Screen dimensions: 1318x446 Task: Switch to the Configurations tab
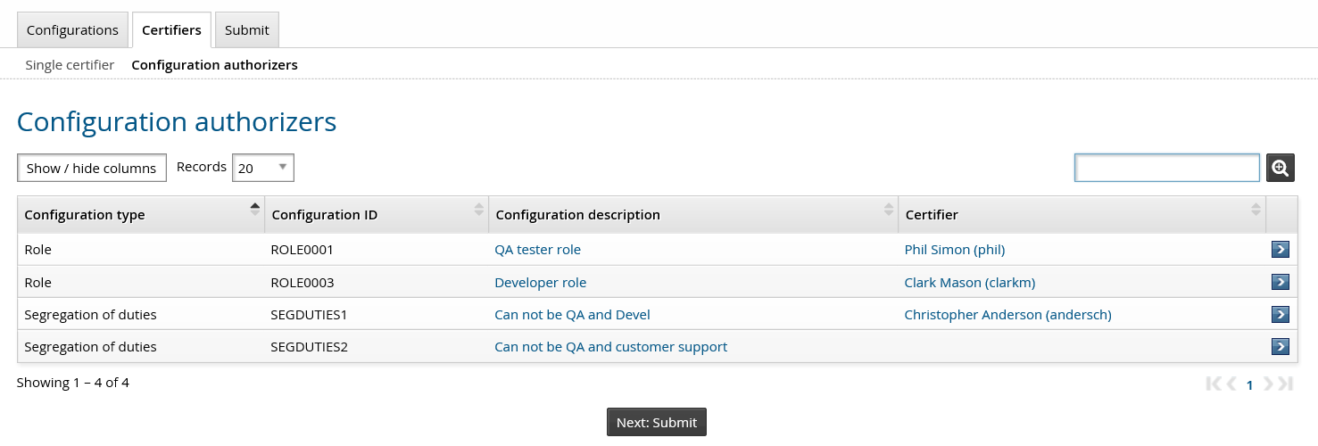pyautogui.click(x=72, y=30)
